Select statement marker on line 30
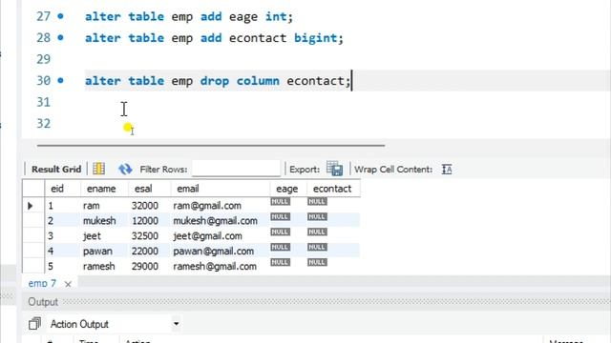This screenshot has height=343, width=611. (60, 80)
